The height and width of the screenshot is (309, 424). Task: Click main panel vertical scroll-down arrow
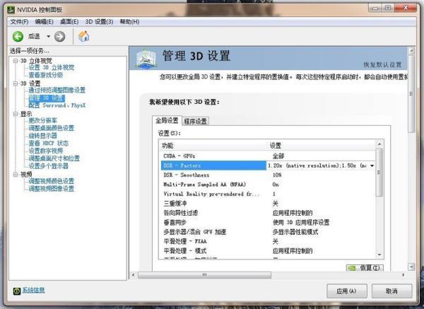pyautogui.click(x=411, y=267)
